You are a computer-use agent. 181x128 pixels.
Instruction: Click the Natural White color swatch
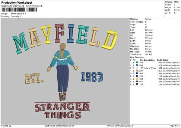point(137,68)
